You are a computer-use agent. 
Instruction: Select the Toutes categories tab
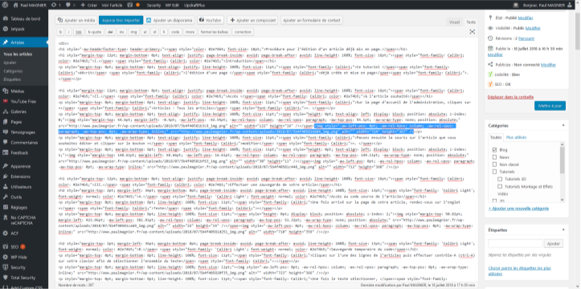click(495, 137)
